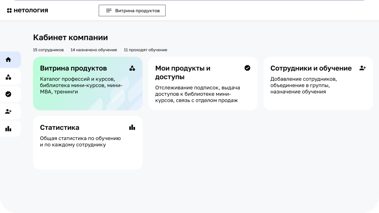
Task: Select 14 назначено обучение stat
Action: (94, 50)
